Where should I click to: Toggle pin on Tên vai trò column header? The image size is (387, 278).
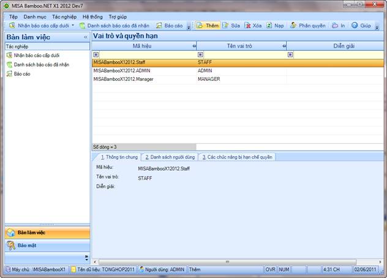click(284, 46)
